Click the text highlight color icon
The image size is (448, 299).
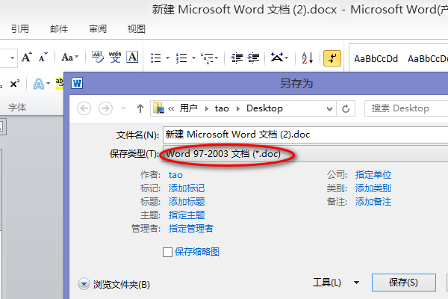coord(60,84)
